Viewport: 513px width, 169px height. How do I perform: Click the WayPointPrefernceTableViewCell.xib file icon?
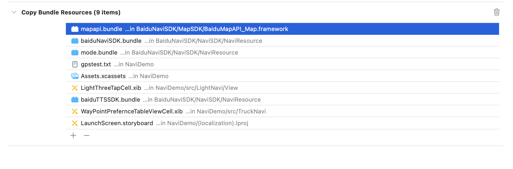pyautogui.click(x=75, y=111)
